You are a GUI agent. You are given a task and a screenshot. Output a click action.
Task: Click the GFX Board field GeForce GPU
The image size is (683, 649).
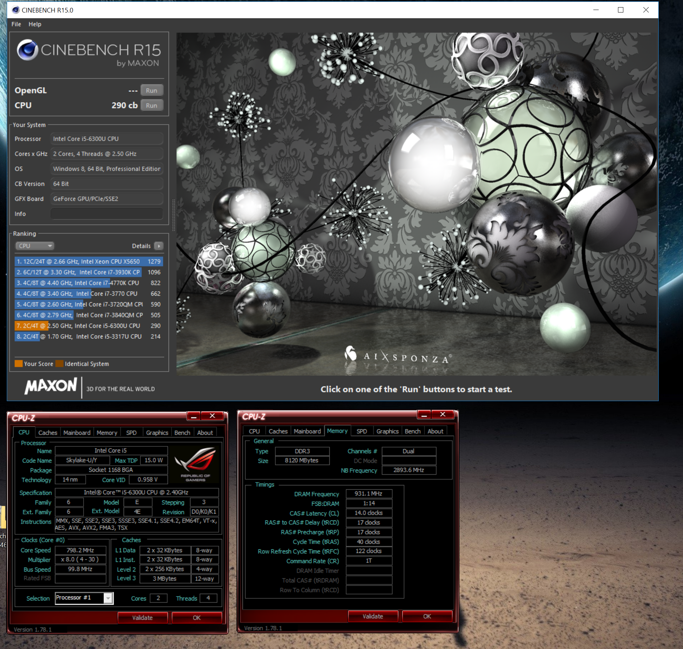click(107, 199)
